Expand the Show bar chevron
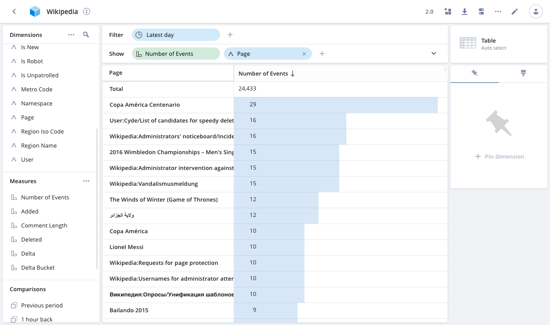Image resolution: width=550 pixels, height=325 pixels. [434, 54]
